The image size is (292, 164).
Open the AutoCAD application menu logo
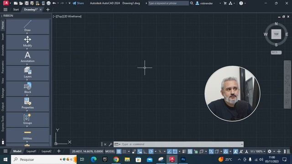(6, 3)
